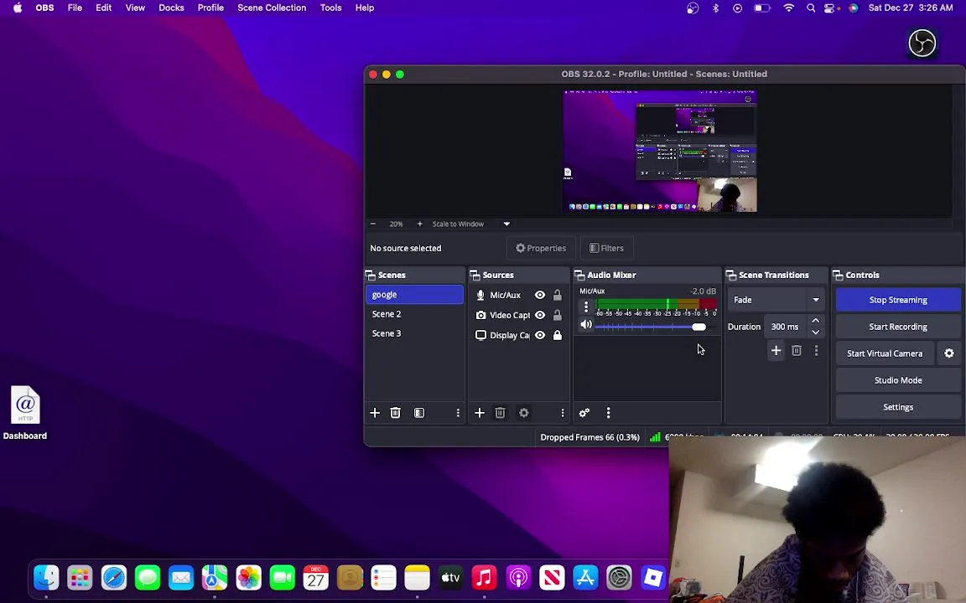The height and width of the screenshot is (603, 966).
Task: Open the Fade transition dropdown
Action: coord(776,300)
